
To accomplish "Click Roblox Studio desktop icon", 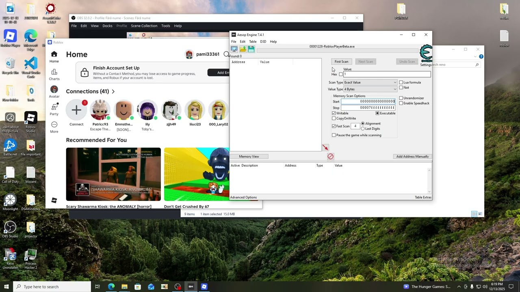I will click(30, 122).
